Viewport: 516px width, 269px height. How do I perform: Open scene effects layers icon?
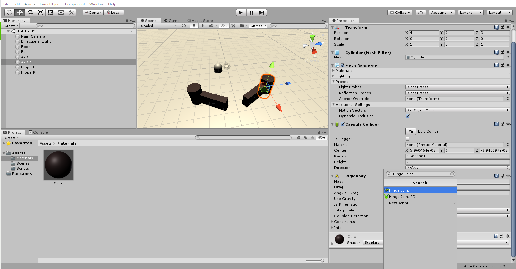[x=211, y=26]
